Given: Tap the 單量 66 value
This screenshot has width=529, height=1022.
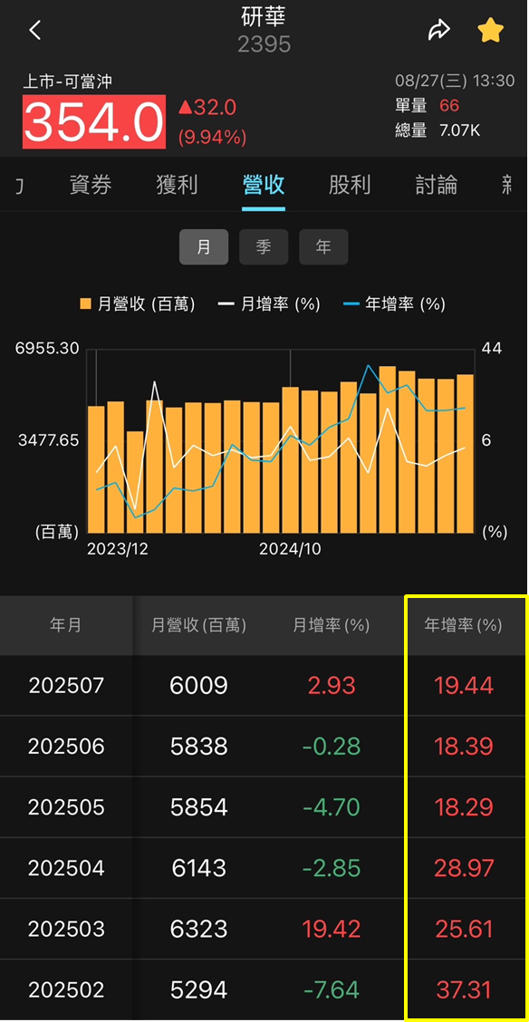Looking at the screenshot, I should click(x=428, y=106).
